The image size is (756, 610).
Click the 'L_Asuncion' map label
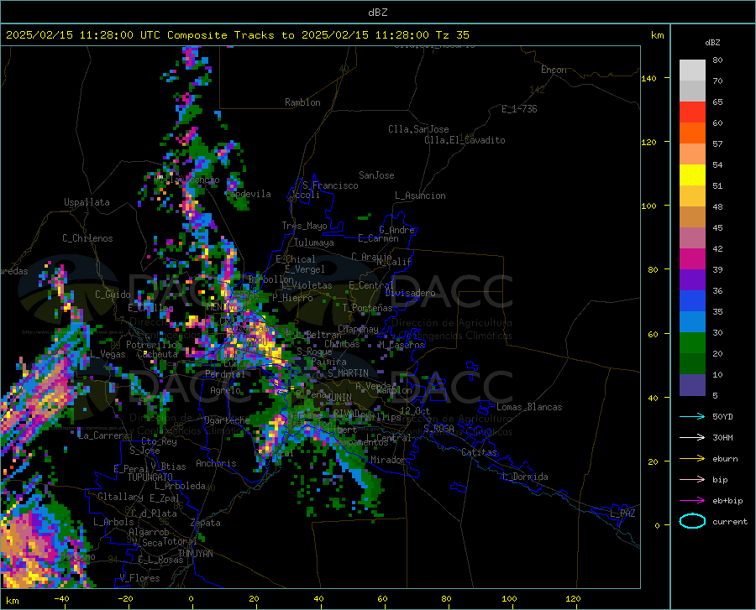point(420,196)
